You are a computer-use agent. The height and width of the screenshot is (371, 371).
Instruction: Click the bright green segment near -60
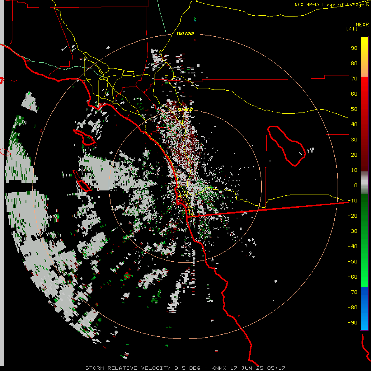click(364, 278)
